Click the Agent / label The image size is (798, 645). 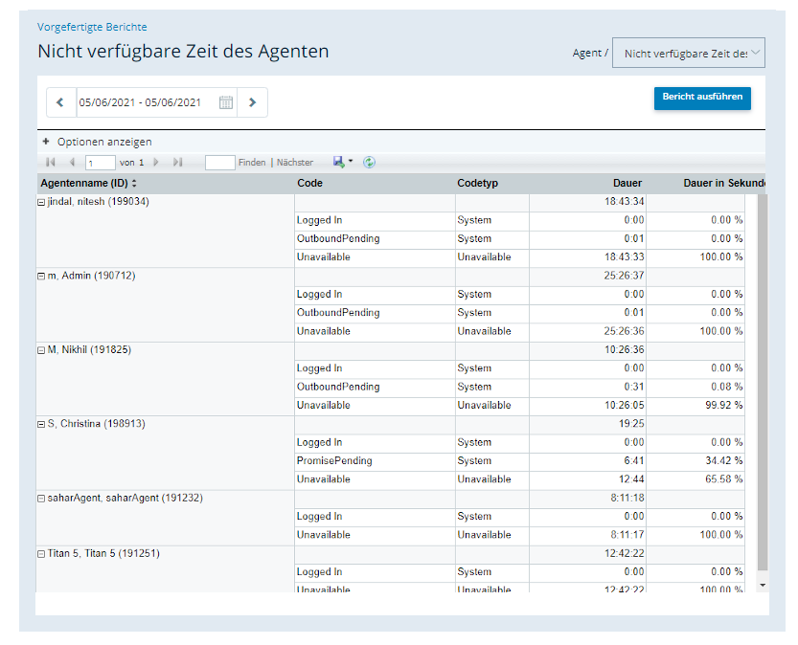pos(590,53)
